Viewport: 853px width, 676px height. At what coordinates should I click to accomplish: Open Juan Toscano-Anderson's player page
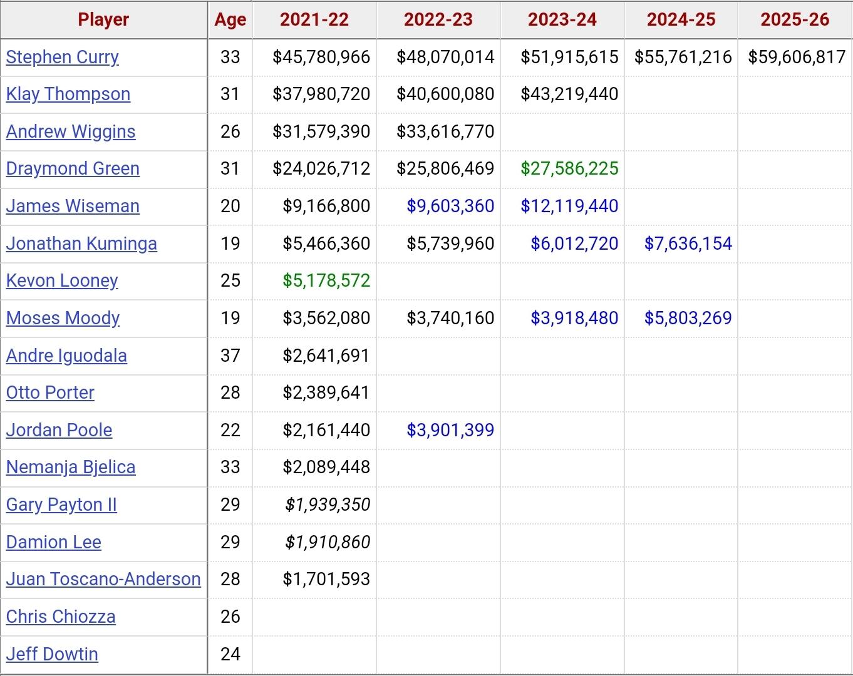pyautogui.click(x=103, y=579)
